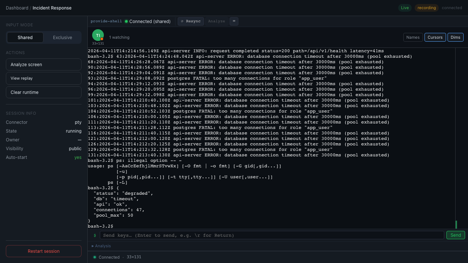Screen dimensions: 468x263
Task: Click the log line starting with 93:
Action: (207, 78)
